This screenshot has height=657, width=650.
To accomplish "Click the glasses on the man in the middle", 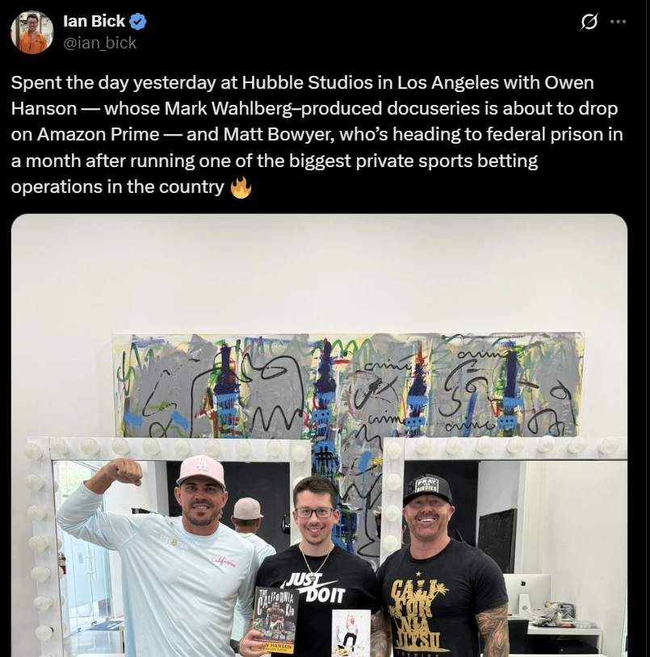I will pyautogui.click(x=315, y=513).
